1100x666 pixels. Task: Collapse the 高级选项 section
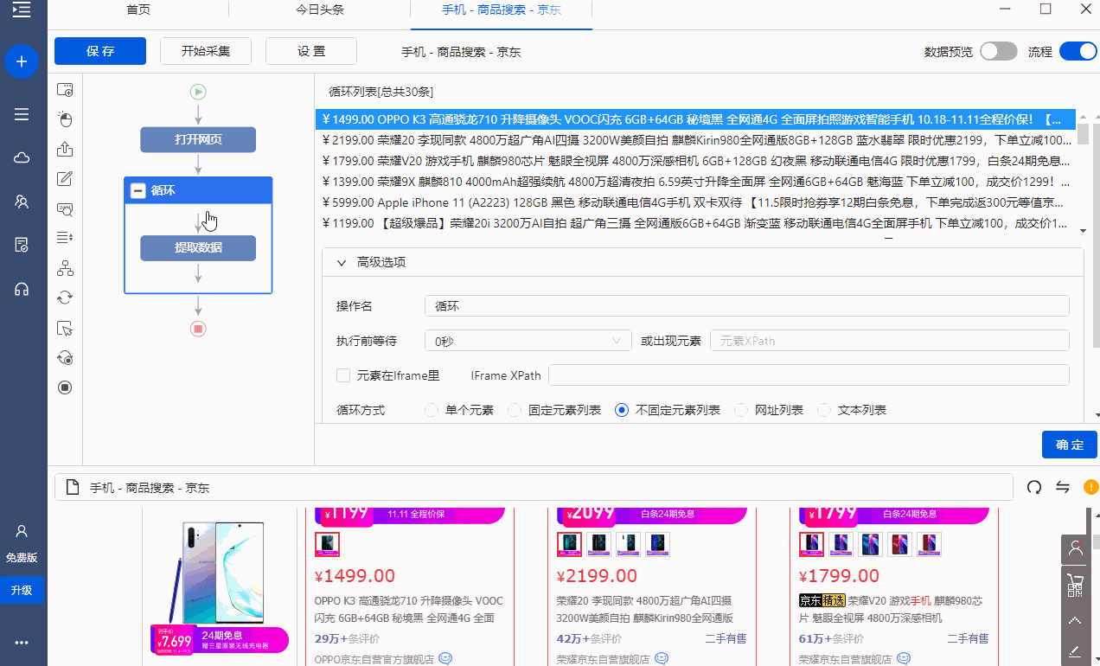tap(342, 262)
